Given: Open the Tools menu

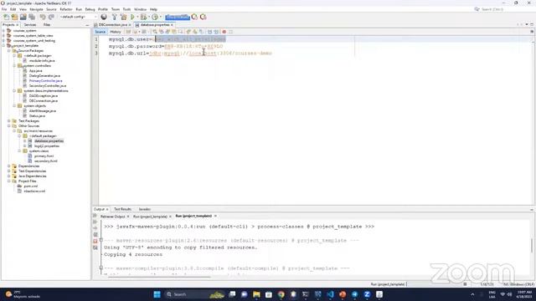Looking at the screenshot, I should click(126, 9).
